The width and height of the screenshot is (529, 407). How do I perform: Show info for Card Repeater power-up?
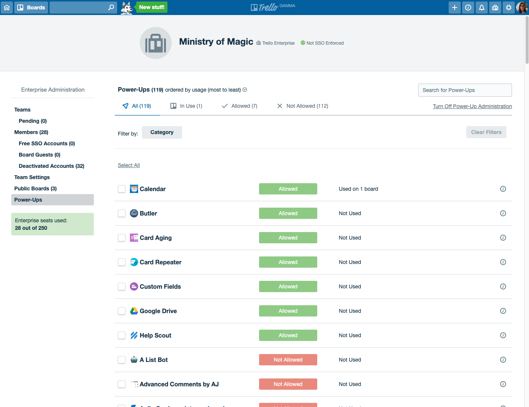coord(503,262)
